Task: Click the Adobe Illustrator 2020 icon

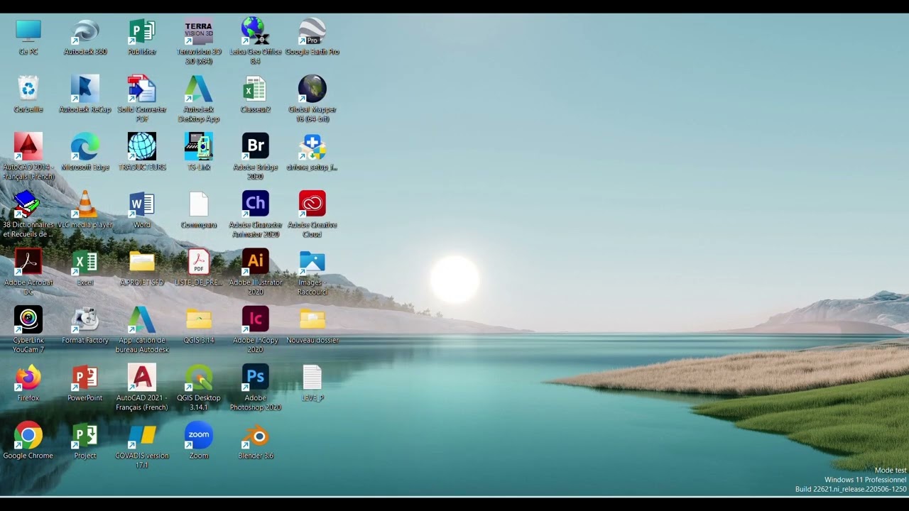Action: (256, 262)
